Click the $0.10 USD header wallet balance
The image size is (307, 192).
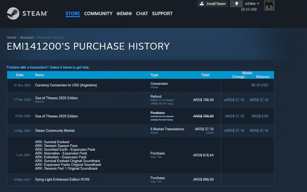coord(249,9)
